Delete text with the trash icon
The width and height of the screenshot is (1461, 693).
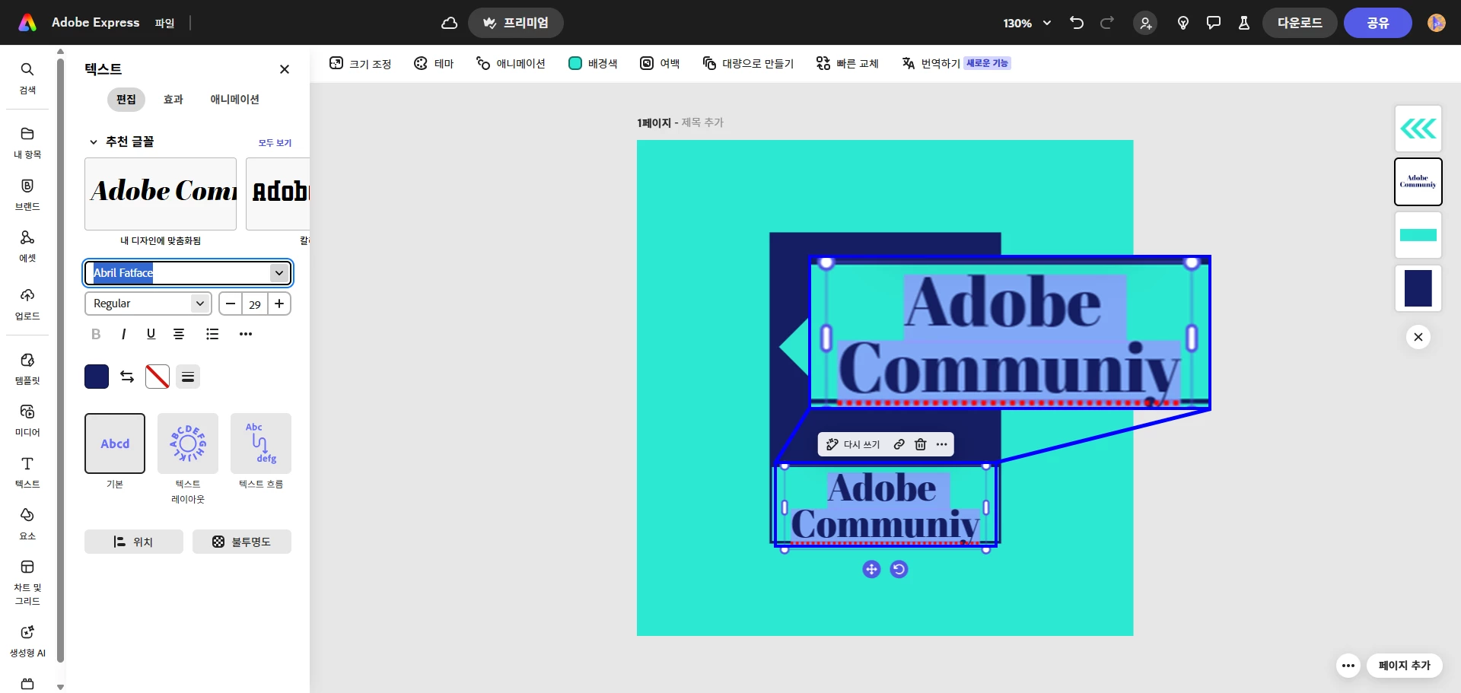pyautogui.click(x=921, y=444)
